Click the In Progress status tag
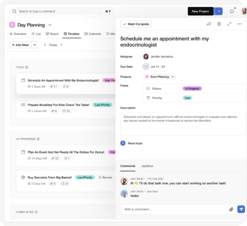This screenshot has height=226, width=247. (x=192, y=89)
